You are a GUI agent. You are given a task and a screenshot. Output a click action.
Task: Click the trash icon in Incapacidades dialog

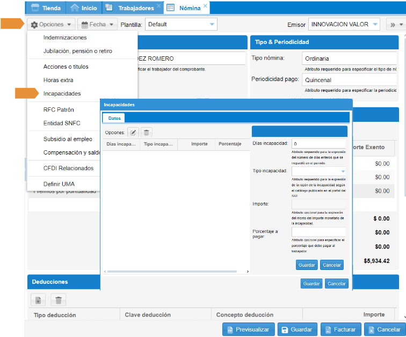point(146,132)
